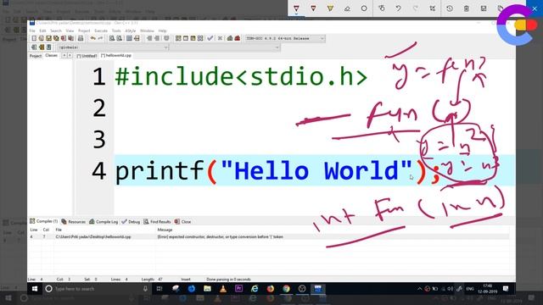Click the Profile analysis chart icon
The image size is (543, 305).
pyautogui.click(x=230, y=38)
